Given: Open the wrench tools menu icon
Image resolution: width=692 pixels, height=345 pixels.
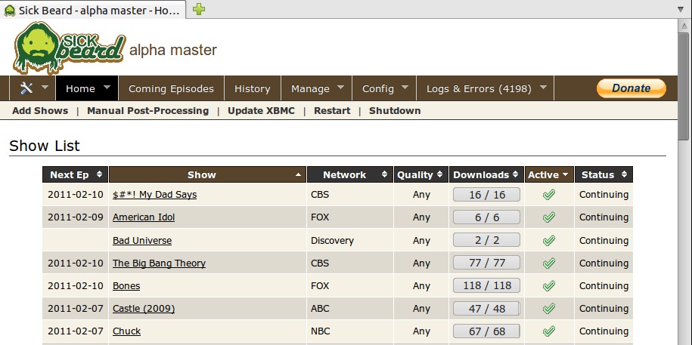Looking at the screenshot, I should coord(26,88).
